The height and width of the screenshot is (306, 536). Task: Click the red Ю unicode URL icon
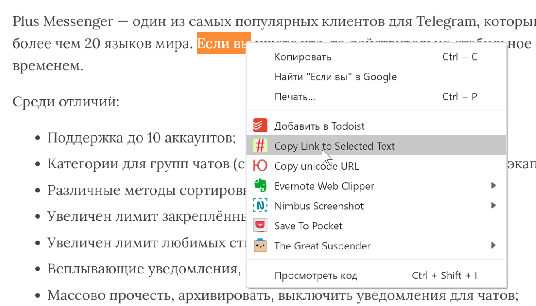[260, 166]
